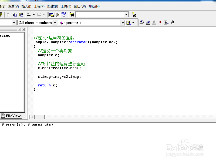Open the Window List icon
The width and height of the screenshot is (216, 162).
[x=64, y=15]
